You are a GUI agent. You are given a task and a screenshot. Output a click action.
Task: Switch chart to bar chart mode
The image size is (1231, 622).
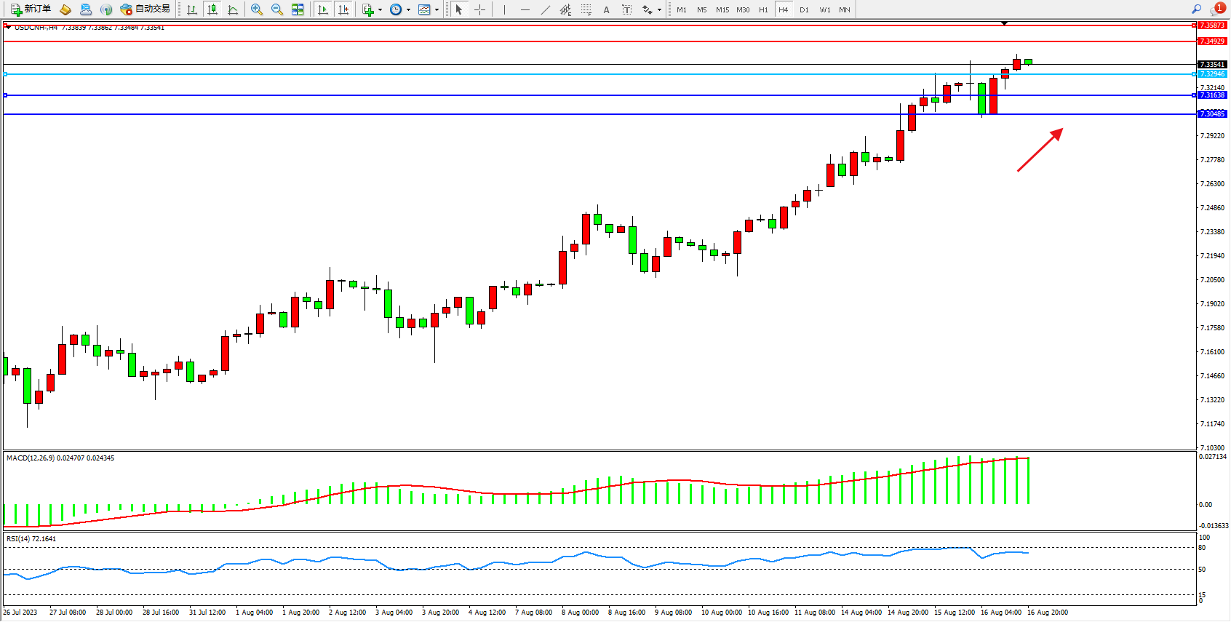192,9
